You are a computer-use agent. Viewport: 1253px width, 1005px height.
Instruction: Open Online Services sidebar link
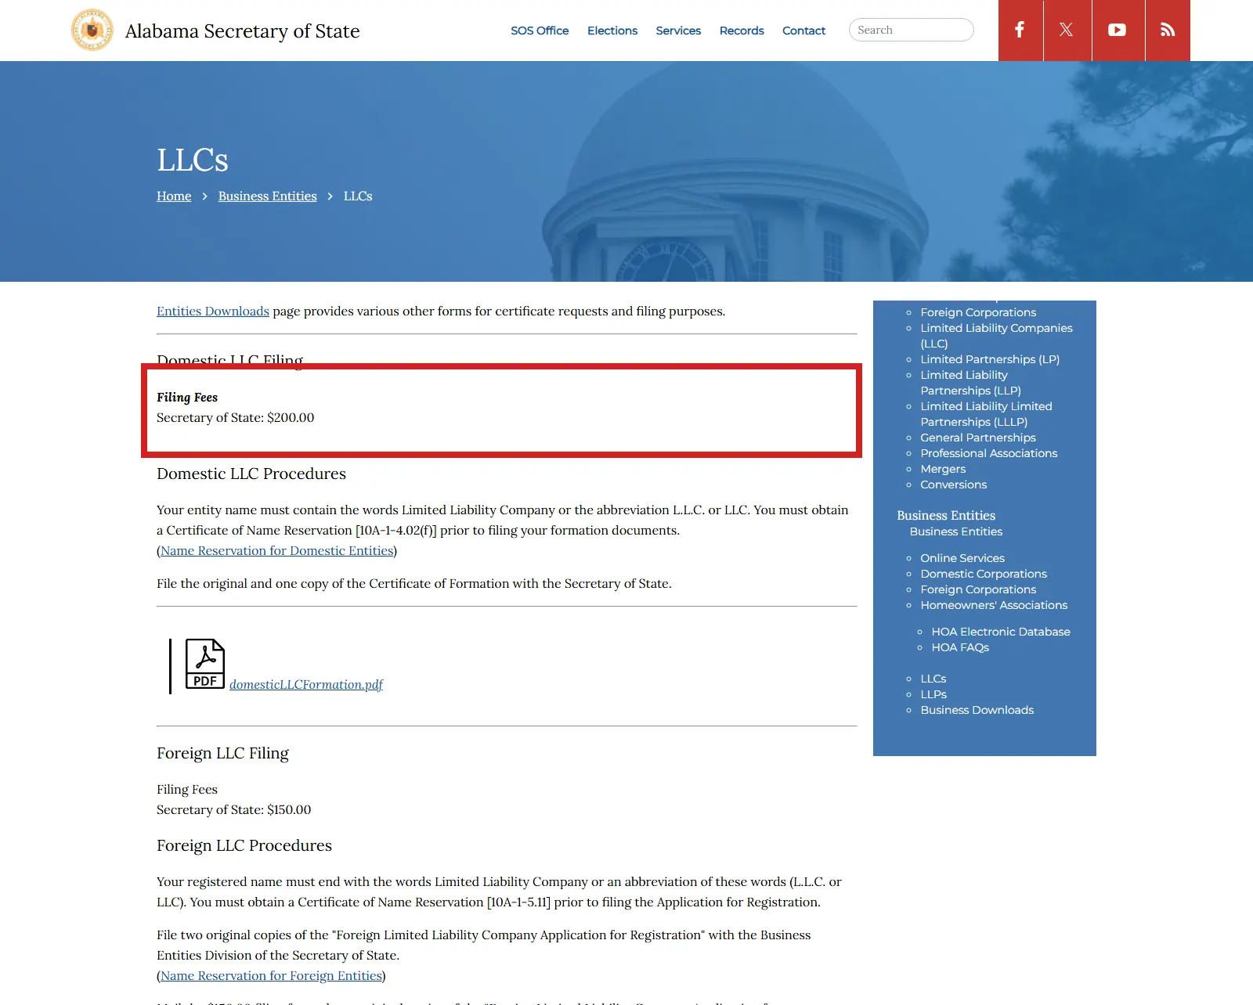click(962, 558)
